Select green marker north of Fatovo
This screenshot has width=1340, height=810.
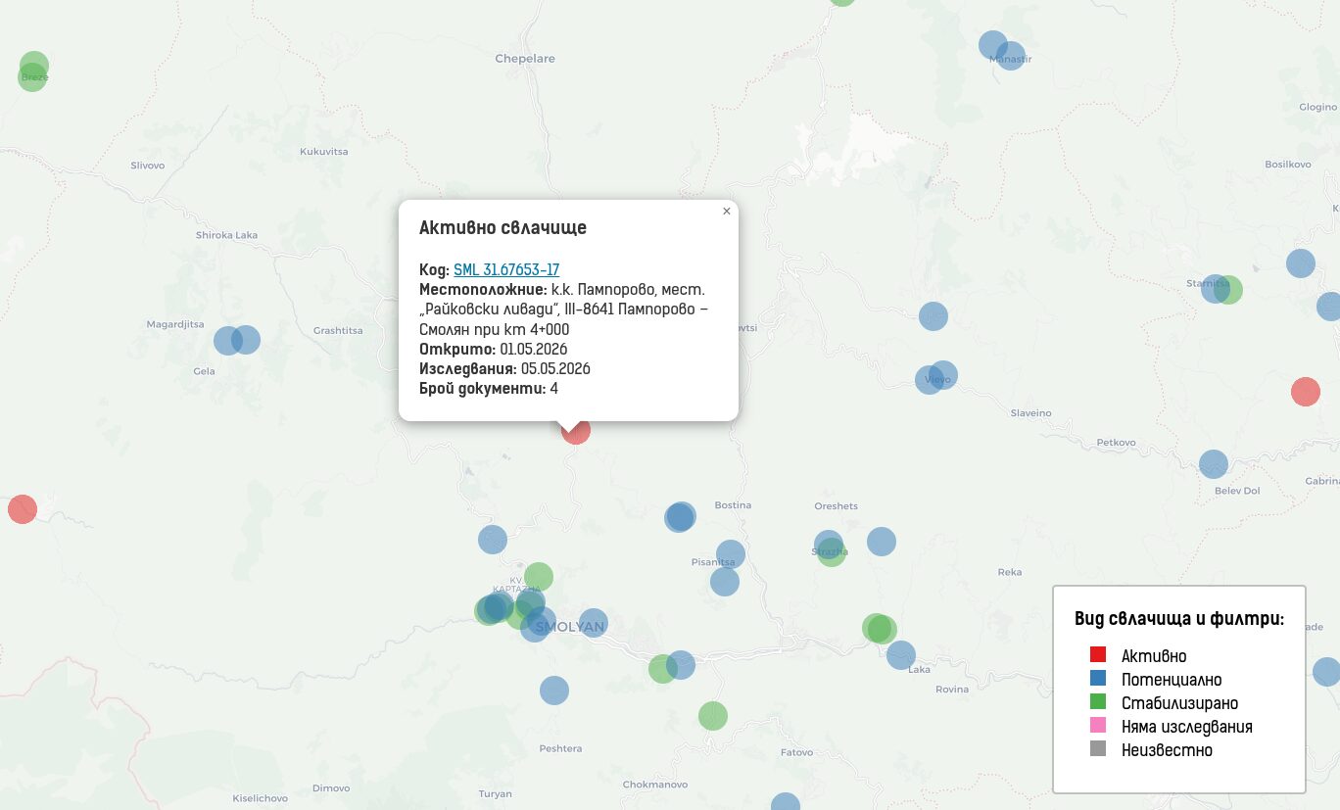click(712, 716)
